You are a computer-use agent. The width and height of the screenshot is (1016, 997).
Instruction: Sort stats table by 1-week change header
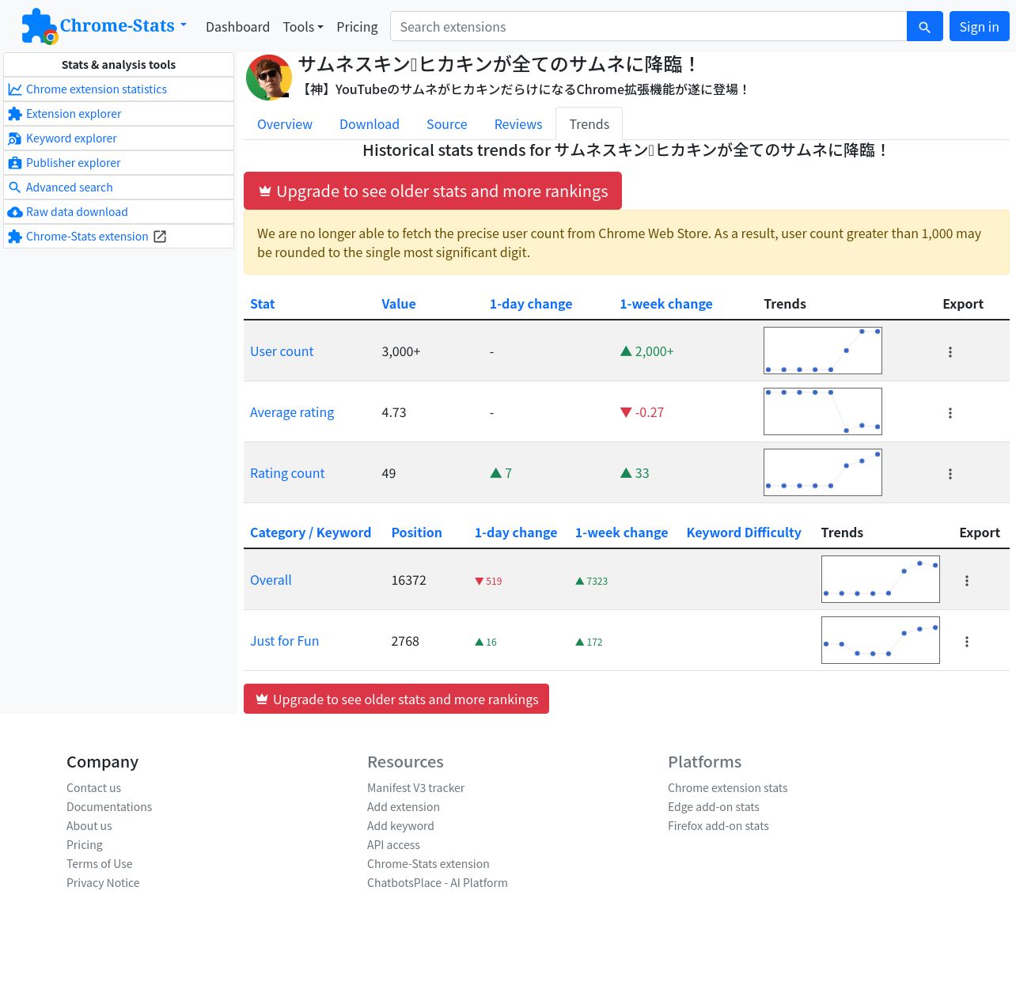pos(666,304)
